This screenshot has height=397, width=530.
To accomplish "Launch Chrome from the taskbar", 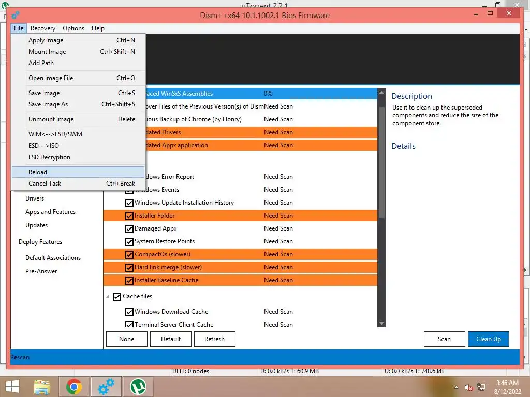I will [73, 387].
